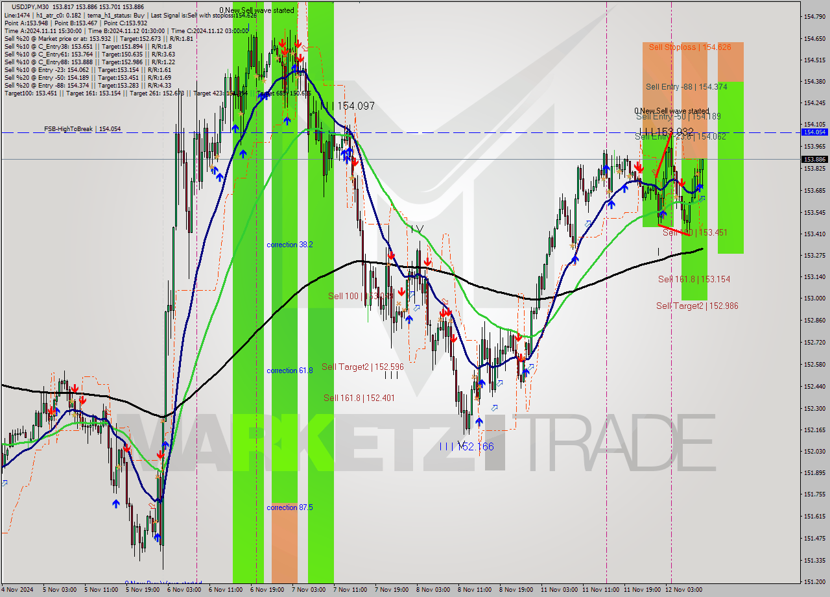Click the '8 Nov 03:00' time axis label
This screenshot has width=830, height=597.
pyautogui.click(x=433, y=590)
